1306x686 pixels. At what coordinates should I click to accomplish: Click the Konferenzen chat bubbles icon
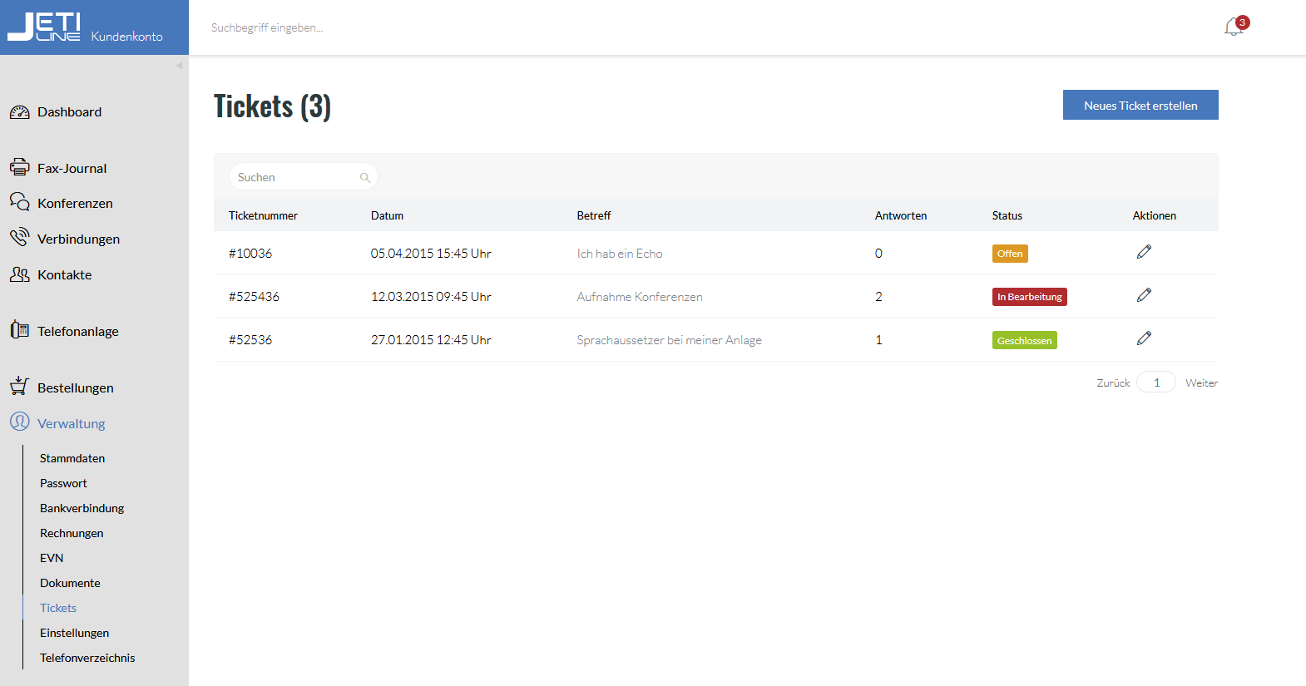click(19, 202)
